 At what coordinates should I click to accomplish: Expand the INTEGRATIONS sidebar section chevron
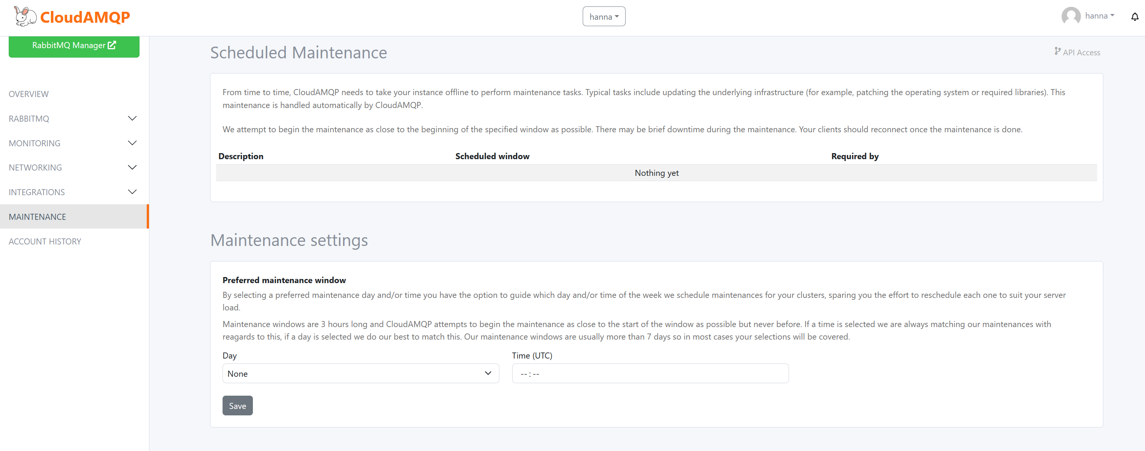[132, 192]
